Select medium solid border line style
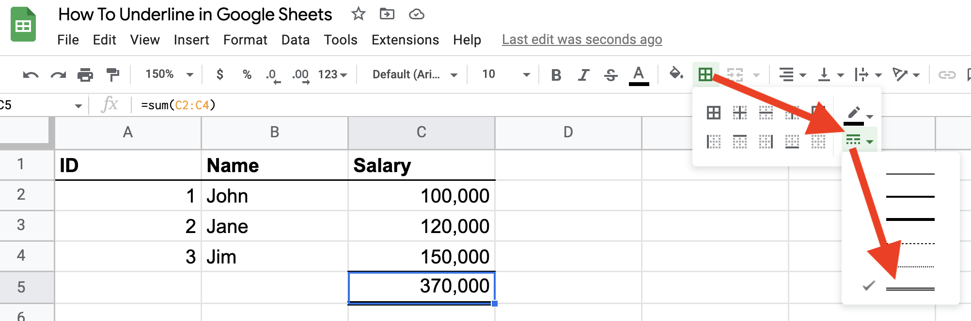 [910, 196]
